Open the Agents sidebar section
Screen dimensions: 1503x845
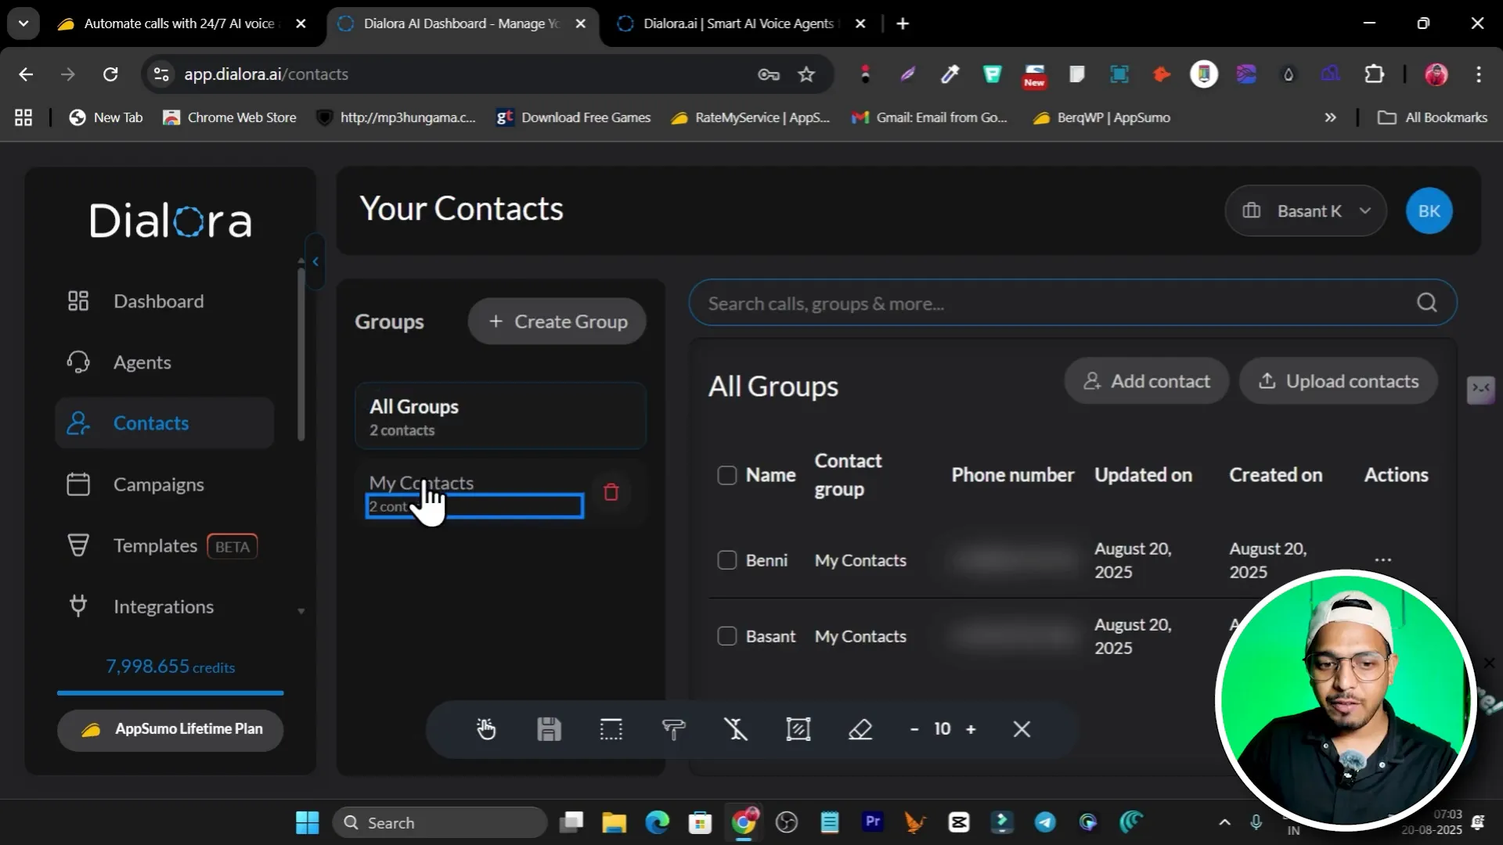point(142,362)
